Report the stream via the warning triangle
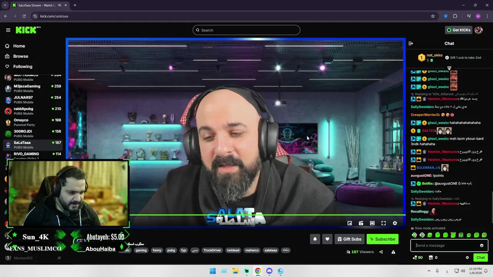Viewport: 493px width, 277px height. [x=393, y=252]
